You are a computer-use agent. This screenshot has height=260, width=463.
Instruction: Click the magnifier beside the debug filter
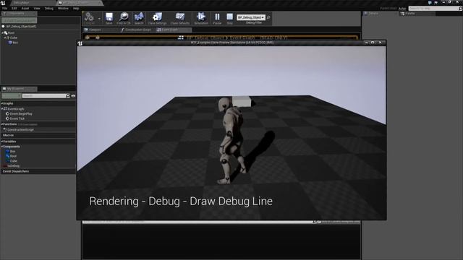pyautogui.click(x=268, y=17)
